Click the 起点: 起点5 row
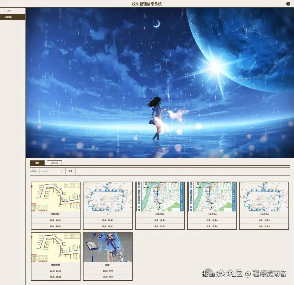The image size is (294, 285). [x=264, y=220]
